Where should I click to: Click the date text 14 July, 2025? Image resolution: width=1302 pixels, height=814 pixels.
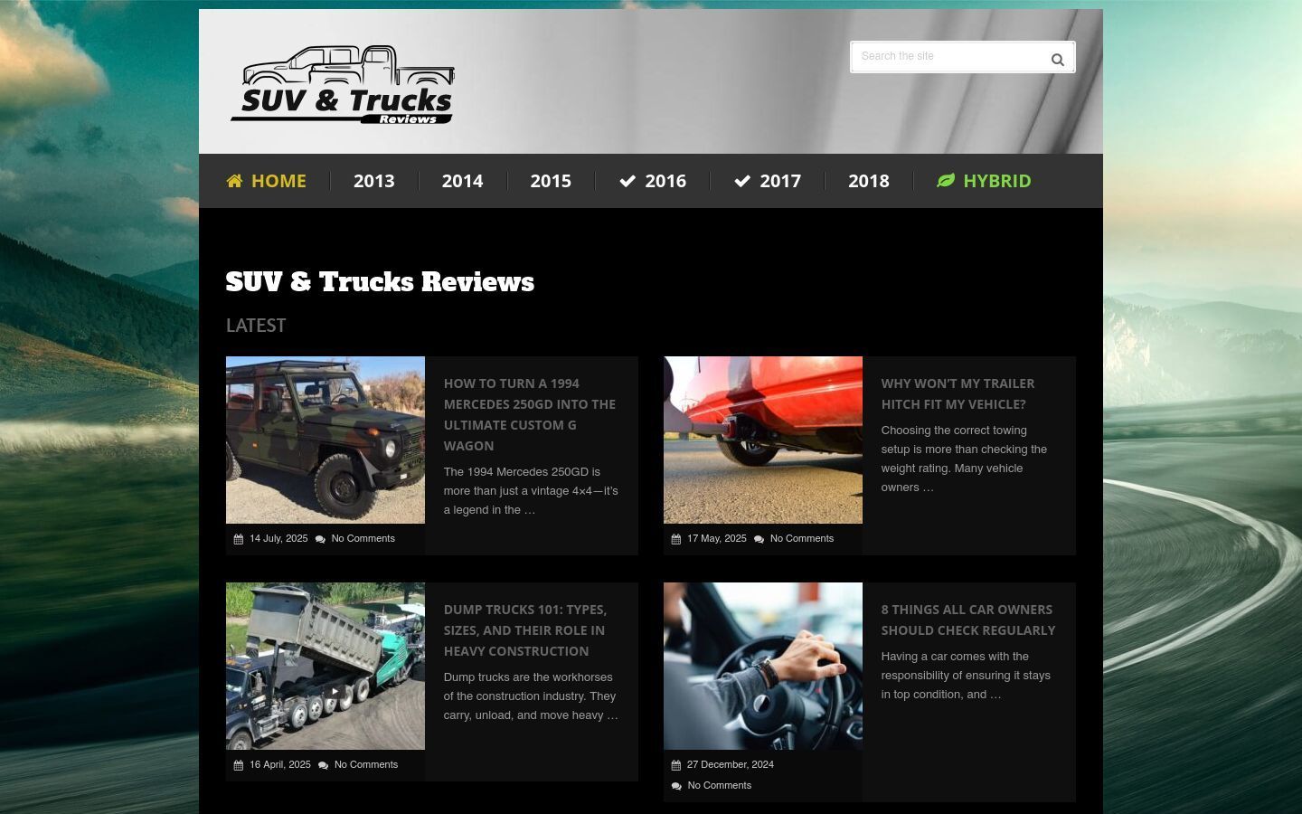[278, 539]
